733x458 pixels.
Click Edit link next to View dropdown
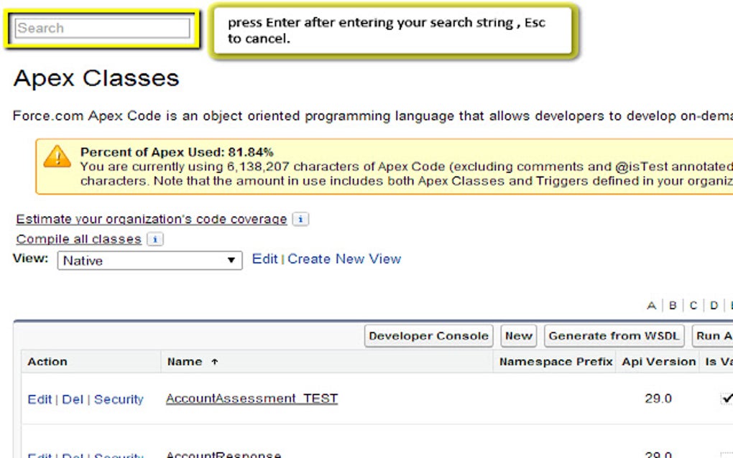(x=264, y=259)
